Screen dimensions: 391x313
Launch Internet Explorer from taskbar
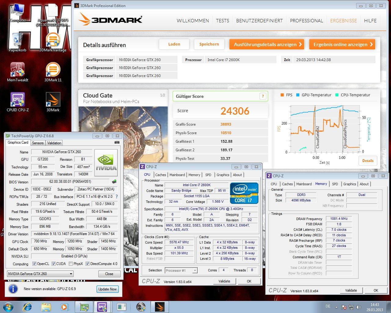(x=27, y=307)
